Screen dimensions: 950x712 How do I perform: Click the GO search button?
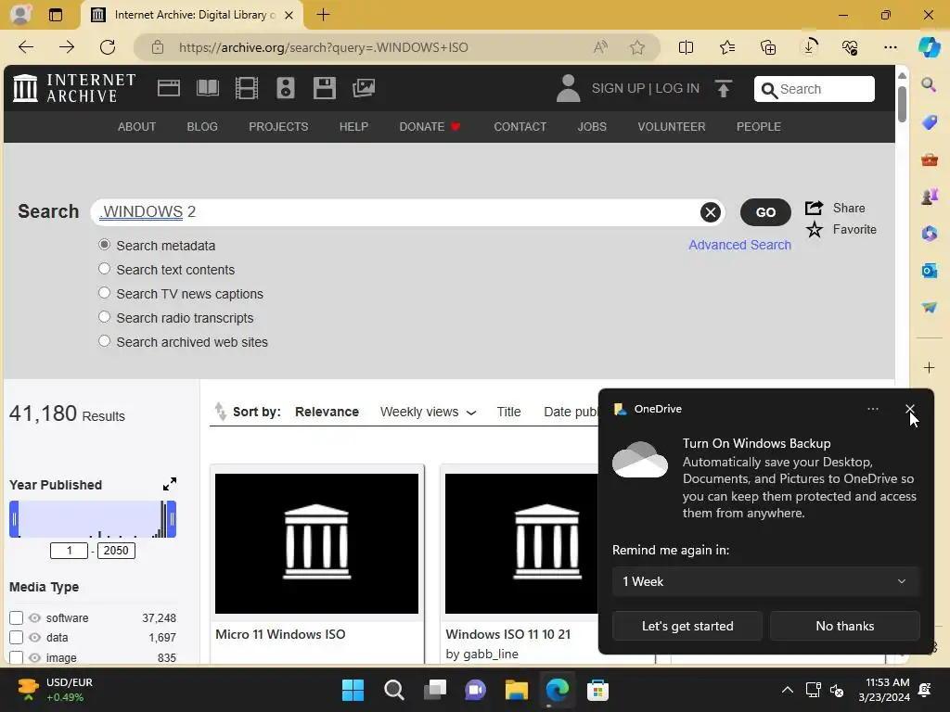765,212
